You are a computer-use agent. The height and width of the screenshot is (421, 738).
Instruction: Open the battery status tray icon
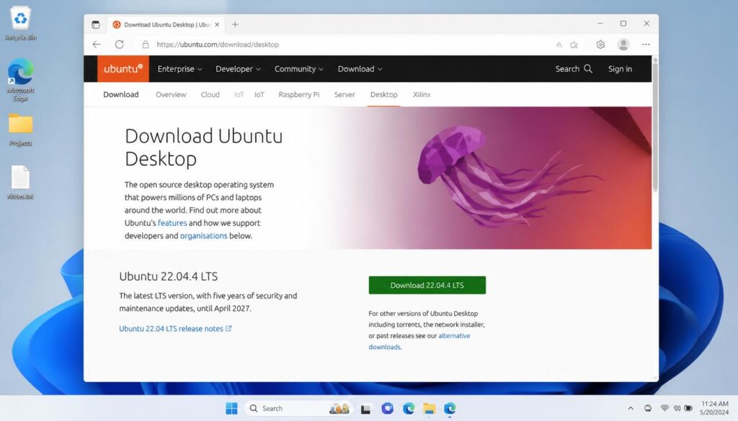click(x=688, y=408)
